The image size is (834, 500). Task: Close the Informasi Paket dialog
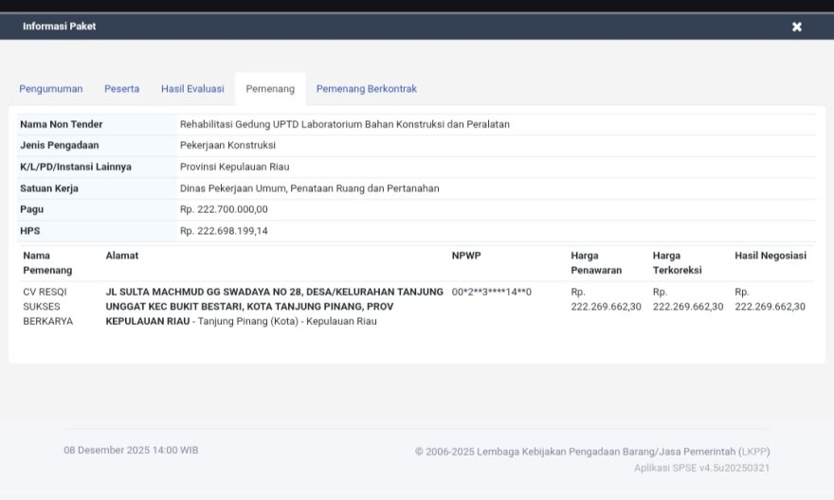pos(797,27)
